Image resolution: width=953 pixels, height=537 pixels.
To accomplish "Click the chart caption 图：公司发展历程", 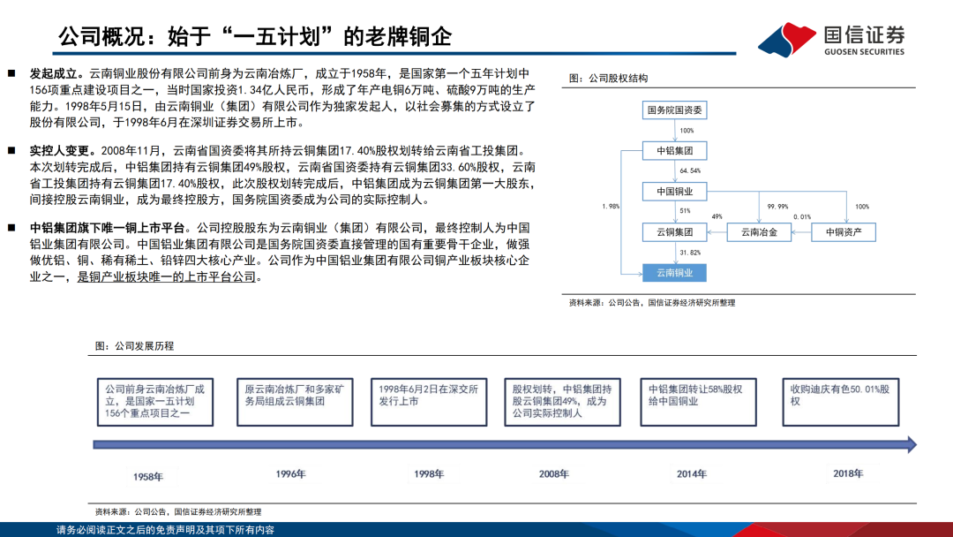I will (134, 346).
